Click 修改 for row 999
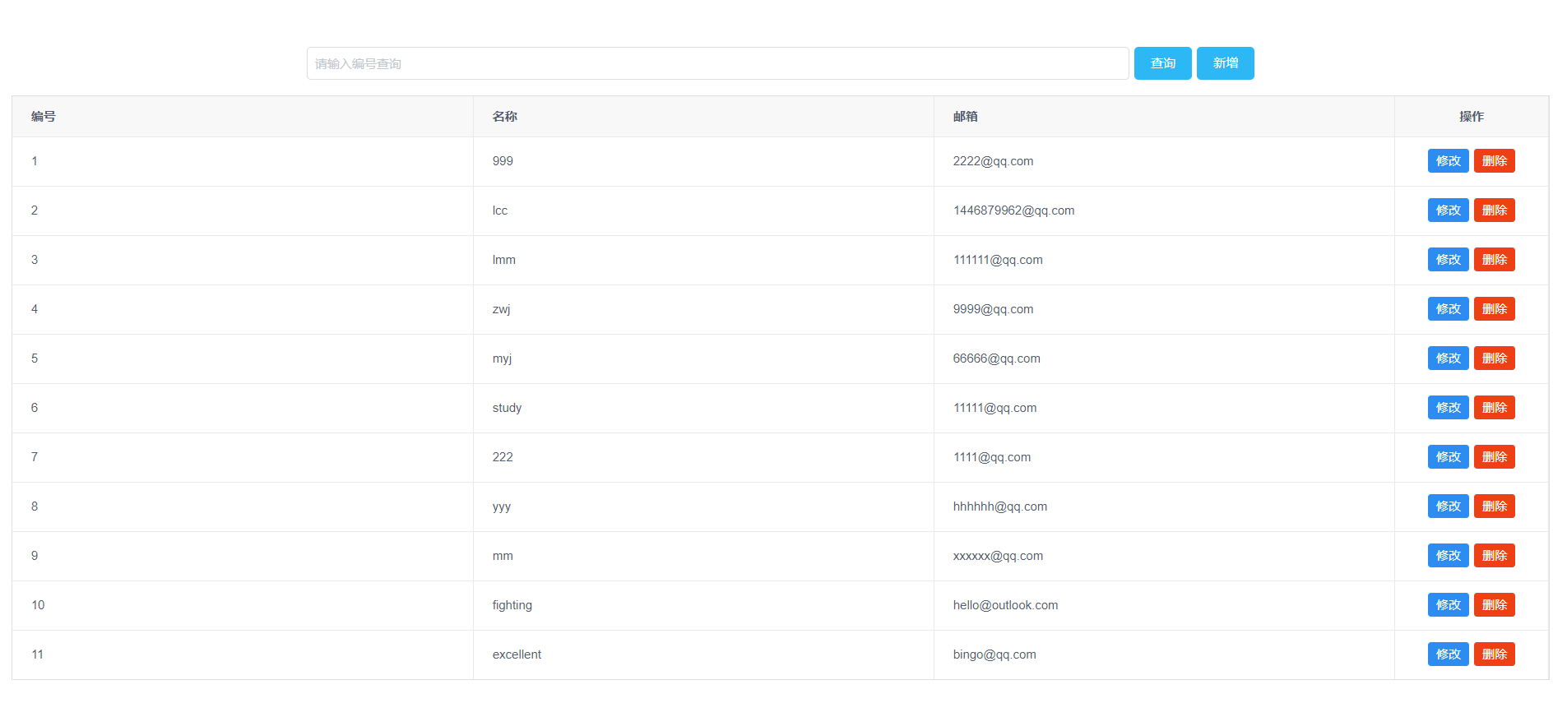 (x=1448, y=161)
